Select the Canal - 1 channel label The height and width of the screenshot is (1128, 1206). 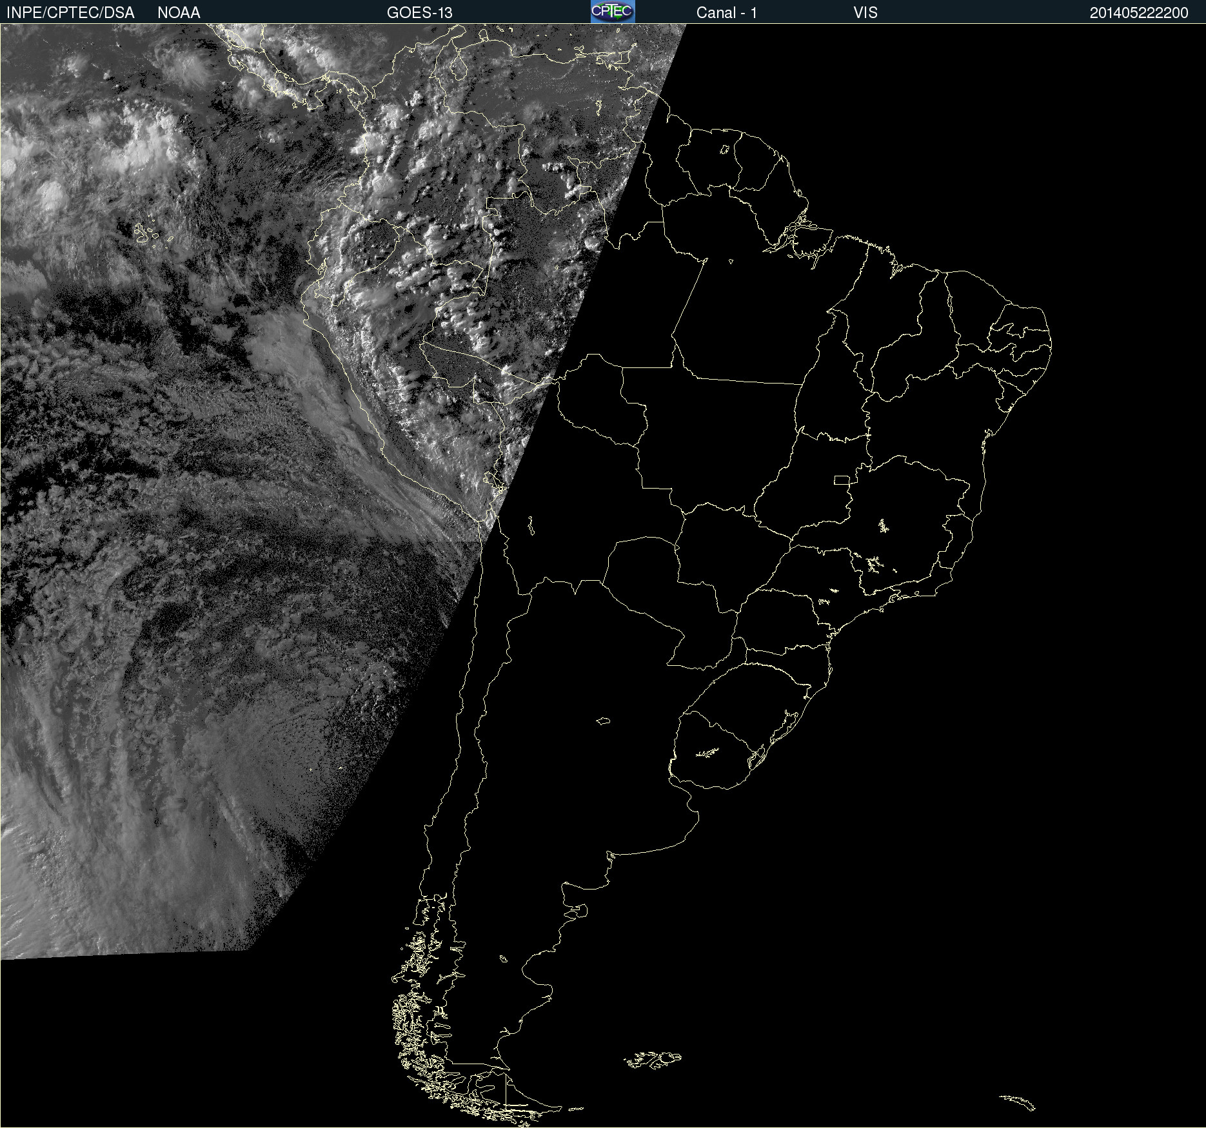727,13
